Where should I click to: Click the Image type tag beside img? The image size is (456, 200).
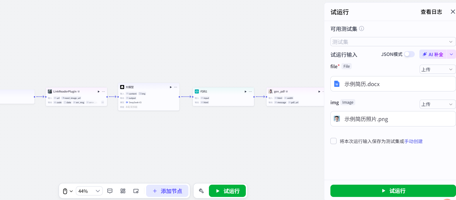click(348, 102)
